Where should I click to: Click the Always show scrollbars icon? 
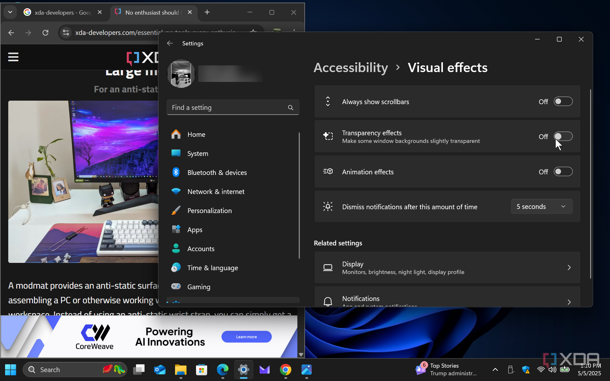click(328, 102)
